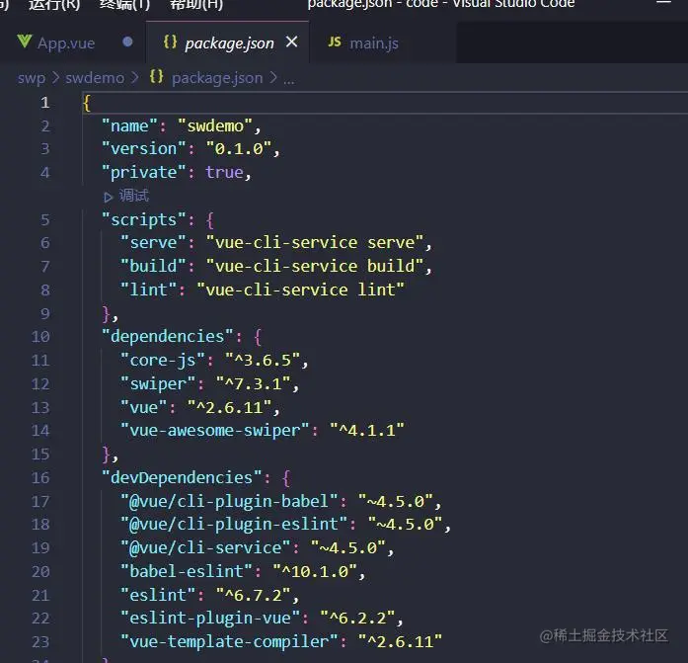688x663 pixels.
Task: Click the "vue-awesome-swiper" key
Action: 215,431
